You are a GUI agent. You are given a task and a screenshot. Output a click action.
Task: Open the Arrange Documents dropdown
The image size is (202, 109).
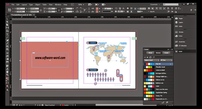(103, 5)
